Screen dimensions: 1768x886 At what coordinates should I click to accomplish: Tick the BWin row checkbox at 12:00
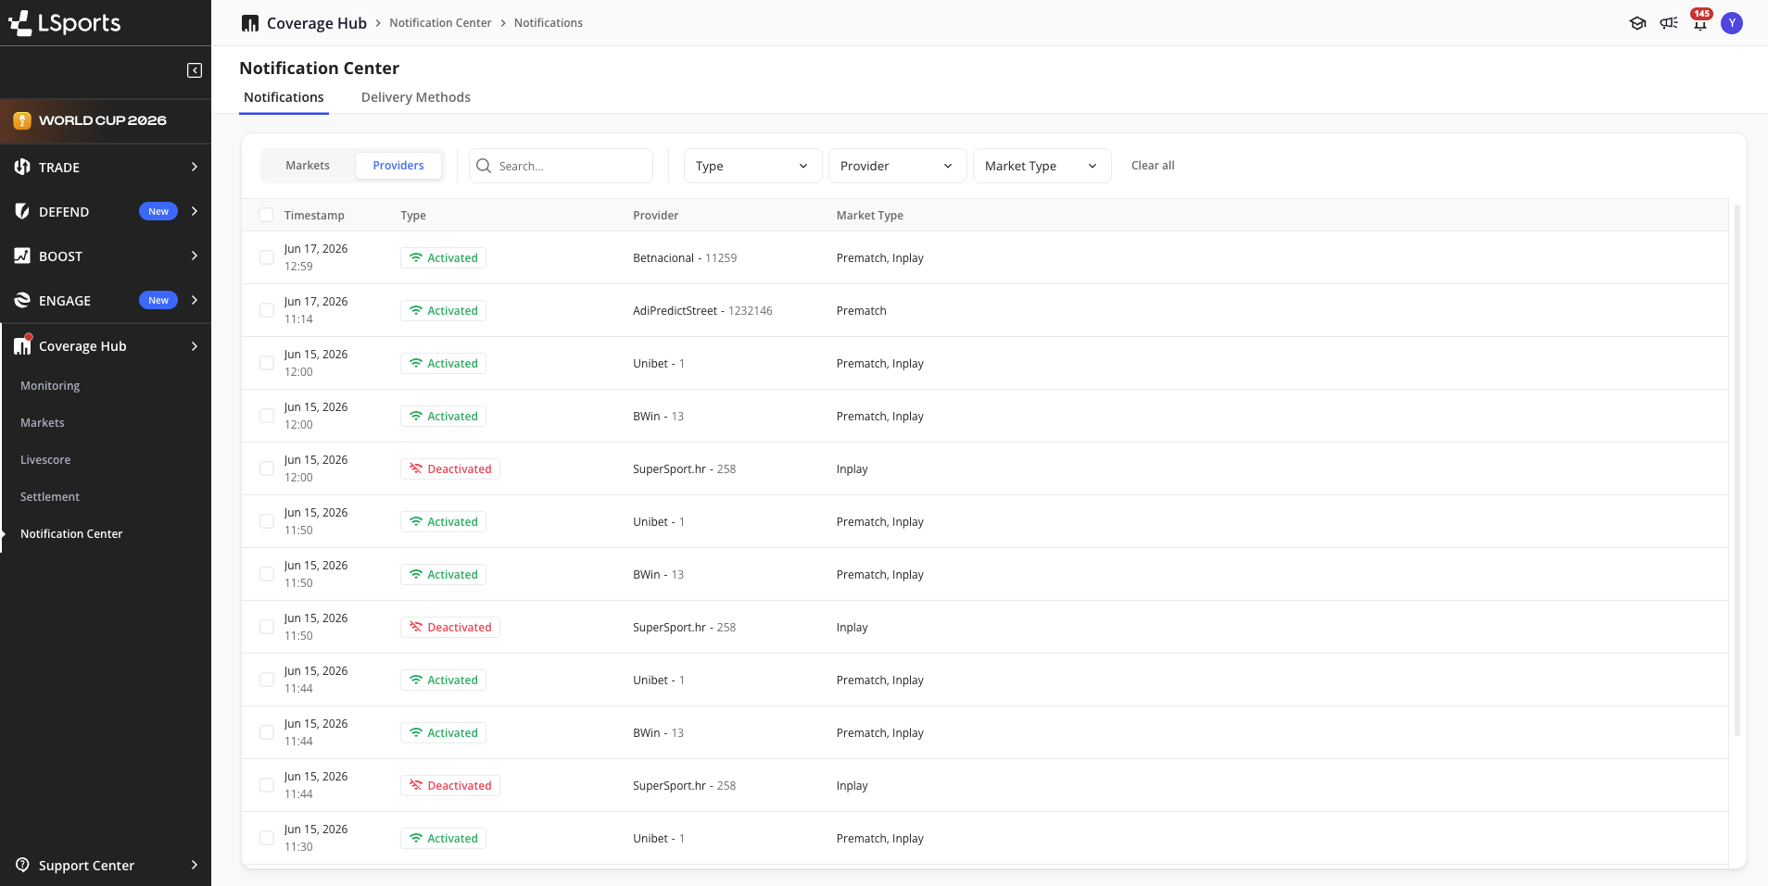[x=267, y=416]
